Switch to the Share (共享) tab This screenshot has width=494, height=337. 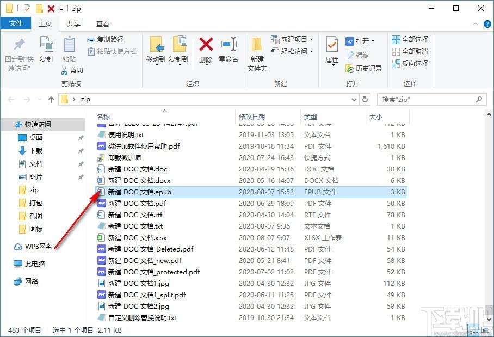point(74,23)
